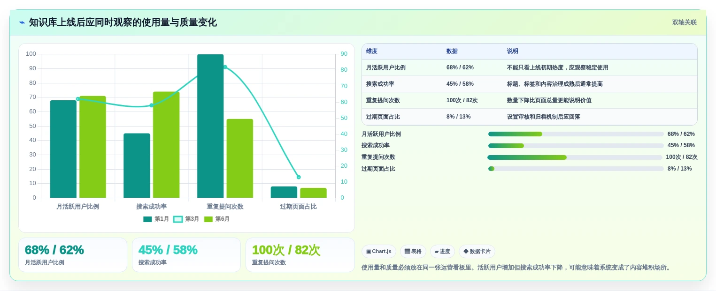716x291 pixels.
Task: Toggle the 第1月 legend swatch
Action: coord(148,219)
